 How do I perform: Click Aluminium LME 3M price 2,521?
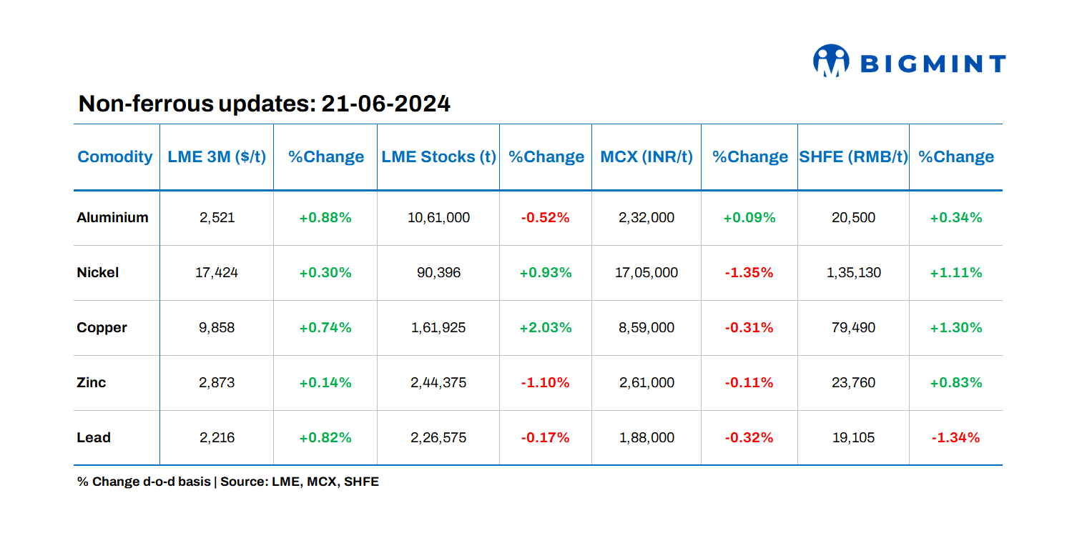217,217
